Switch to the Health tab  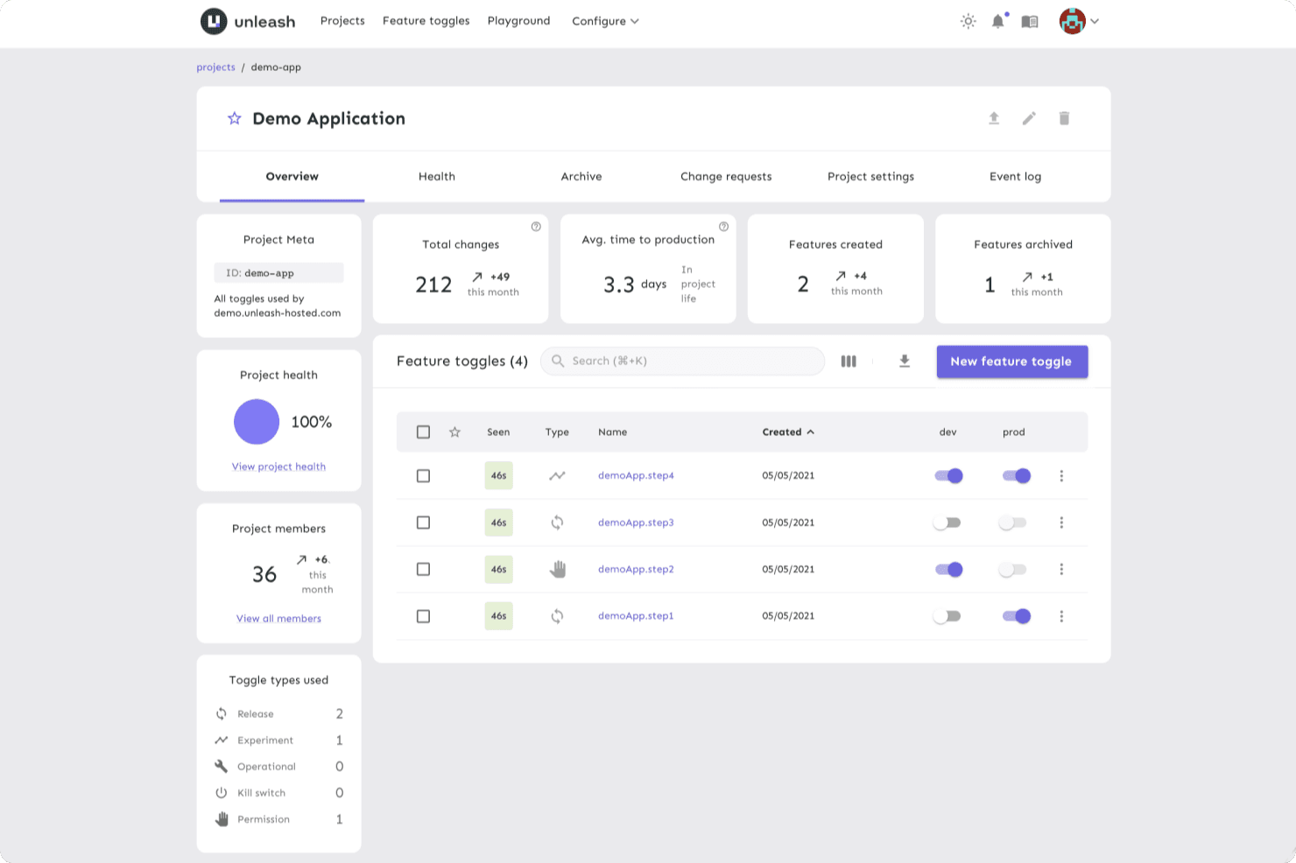point(437,177)
